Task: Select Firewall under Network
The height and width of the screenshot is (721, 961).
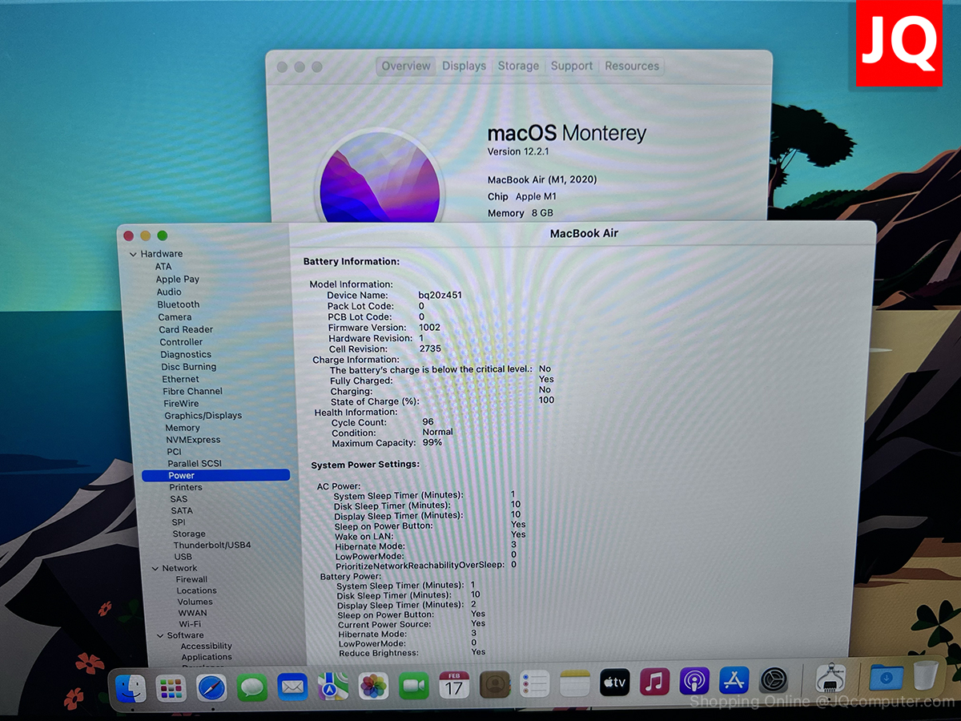Action: pos(191,580)
